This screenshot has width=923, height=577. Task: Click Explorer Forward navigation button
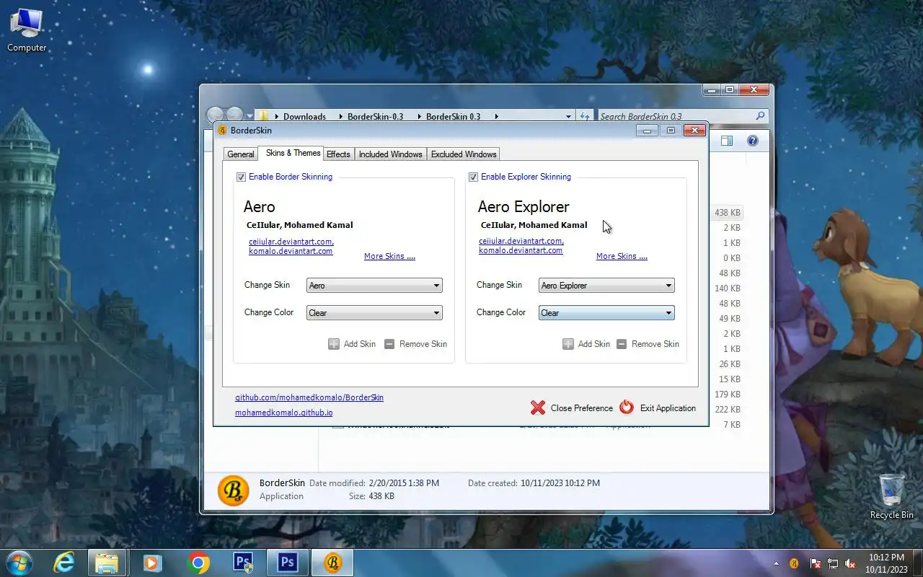click(234, 115)
